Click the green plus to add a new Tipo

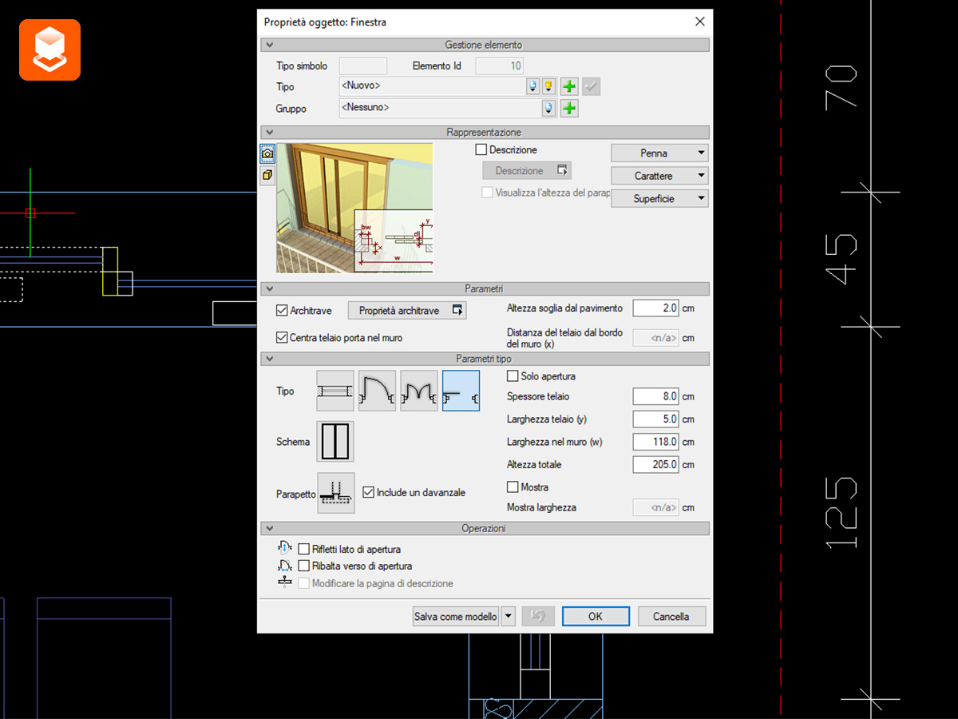click(568, 85)
